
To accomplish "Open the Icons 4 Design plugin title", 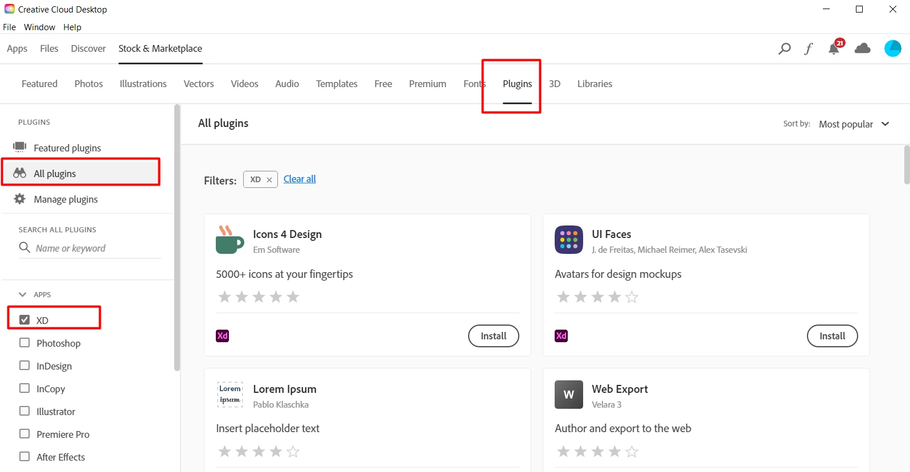I will [287, 234].
